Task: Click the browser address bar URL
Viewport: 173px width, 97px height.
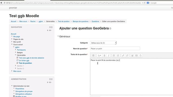Action: click(73, 3)
